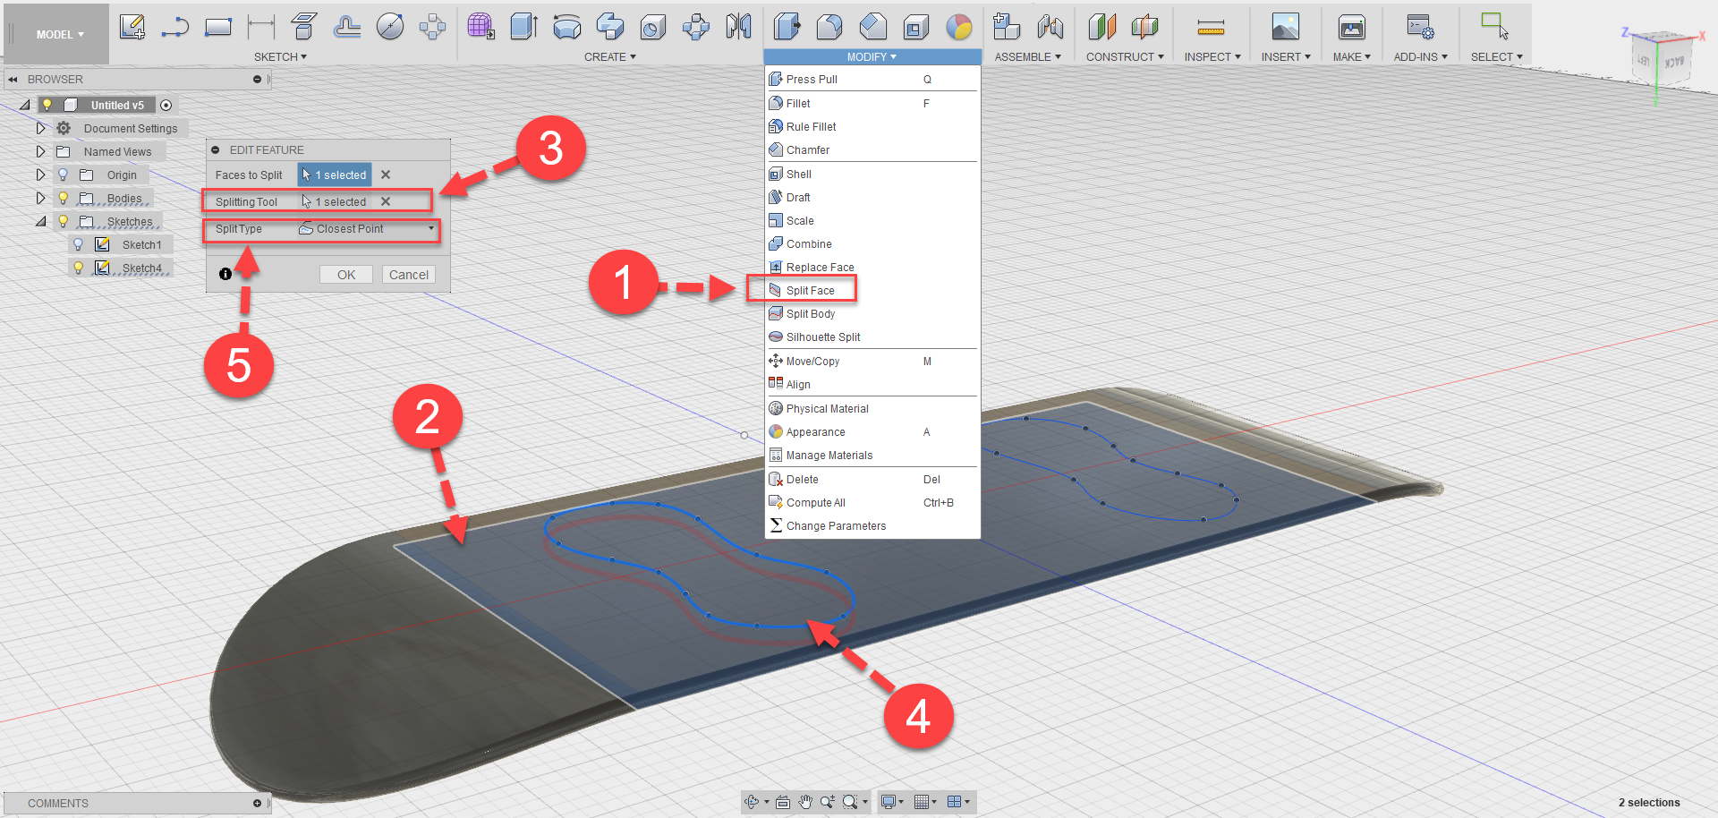Click the Sketch Dimension icon
This screenshot has height=818, width=1718.
tap(259, 26)
